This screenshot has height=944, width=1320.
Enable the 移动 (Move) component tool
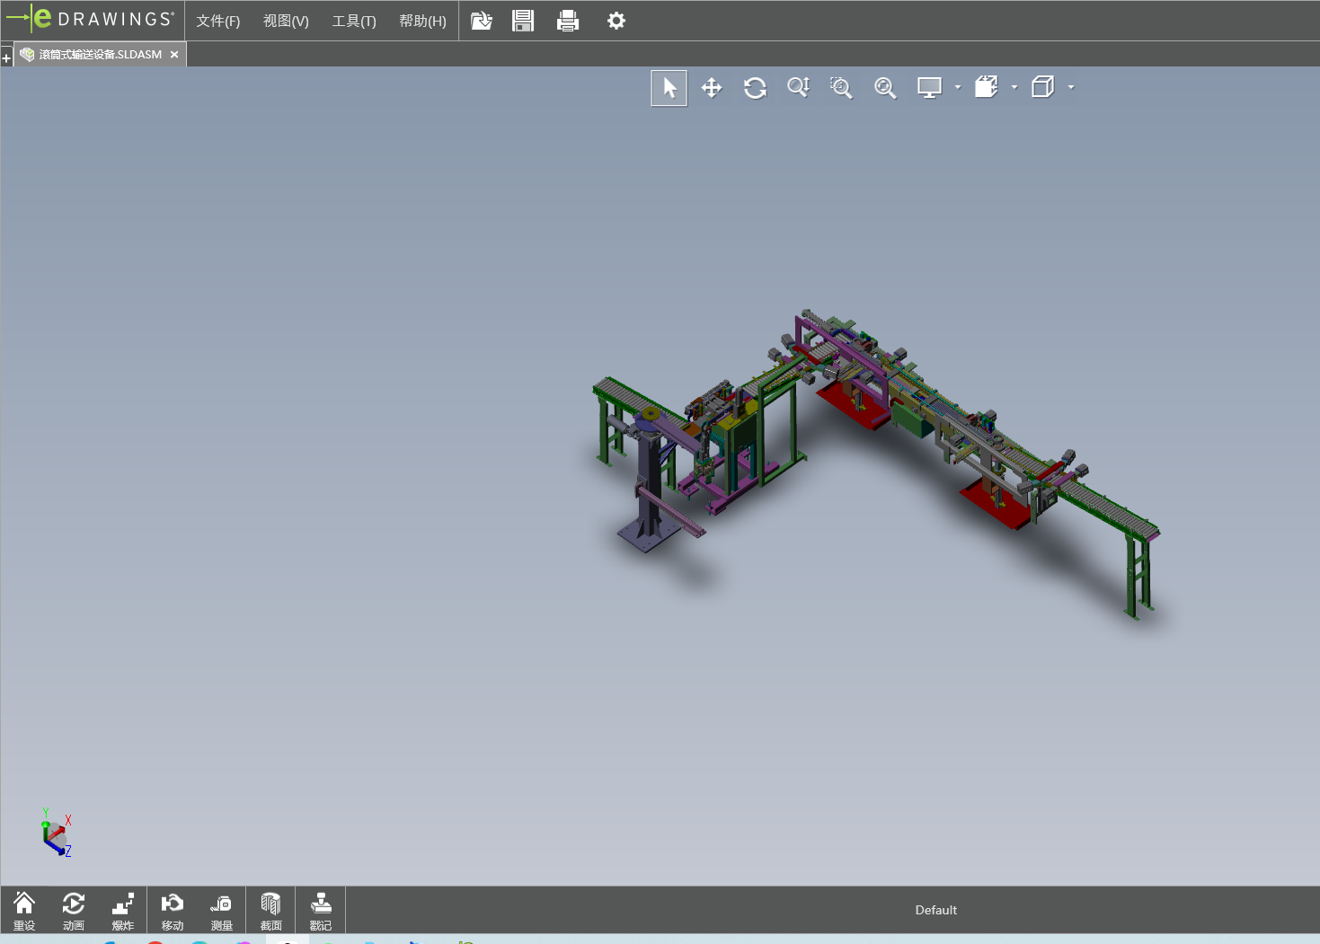pos(172,911)
